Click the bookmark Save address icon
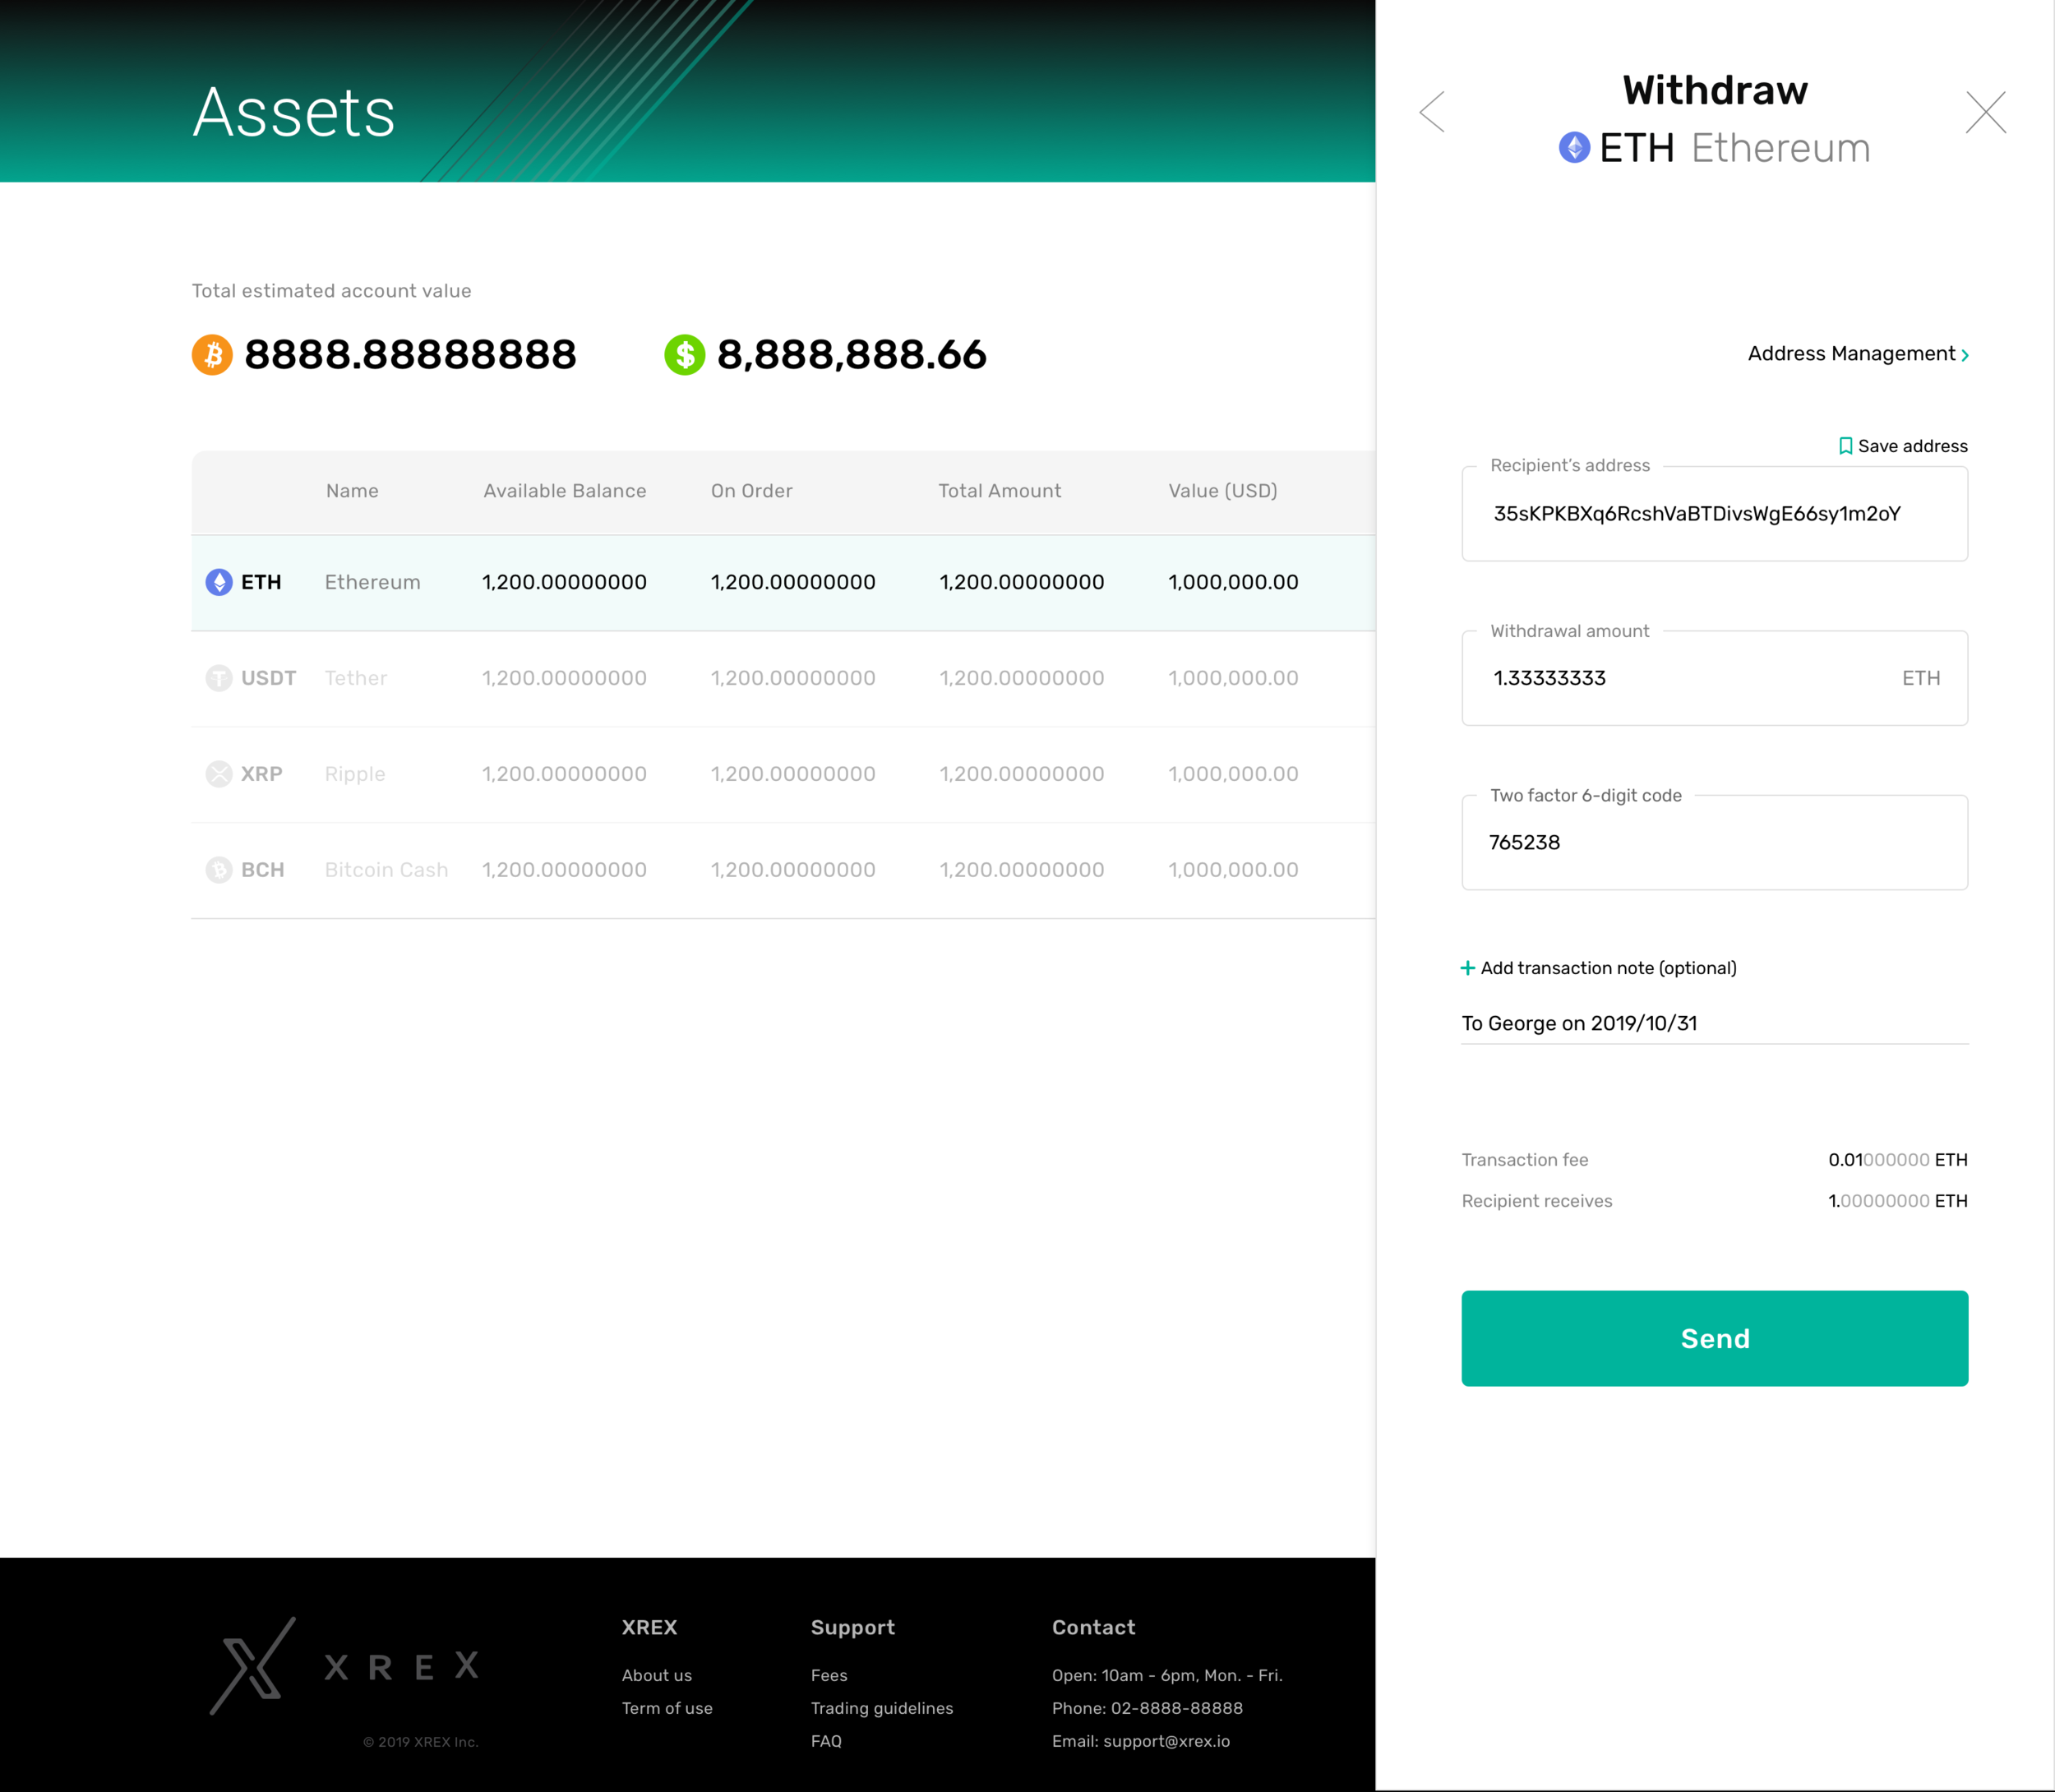Screen dimensions: 2055x1792 1845,446
